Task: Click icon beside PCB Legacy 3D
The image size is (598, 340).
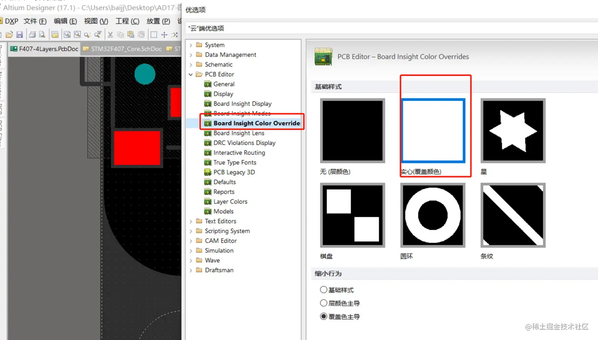Action: (x=208, y=172)
